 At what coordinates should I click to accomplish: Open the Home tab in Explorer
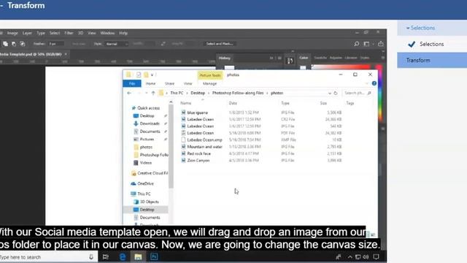click(150, 83)
